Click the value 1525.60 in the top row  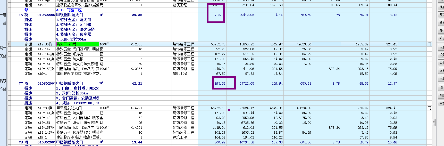tap(276, 5)
